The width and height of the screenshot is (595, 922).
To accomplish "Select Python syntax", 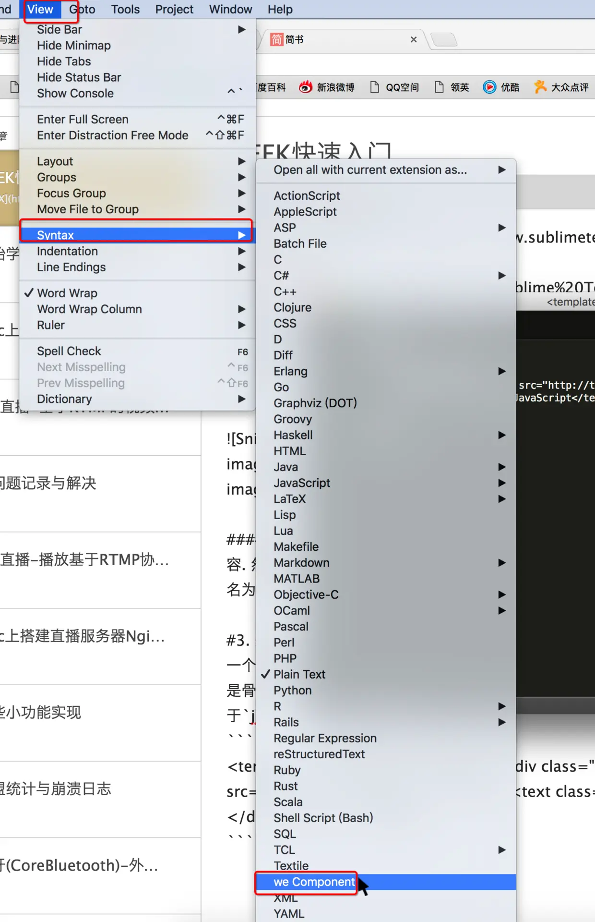I will [386, 690].
